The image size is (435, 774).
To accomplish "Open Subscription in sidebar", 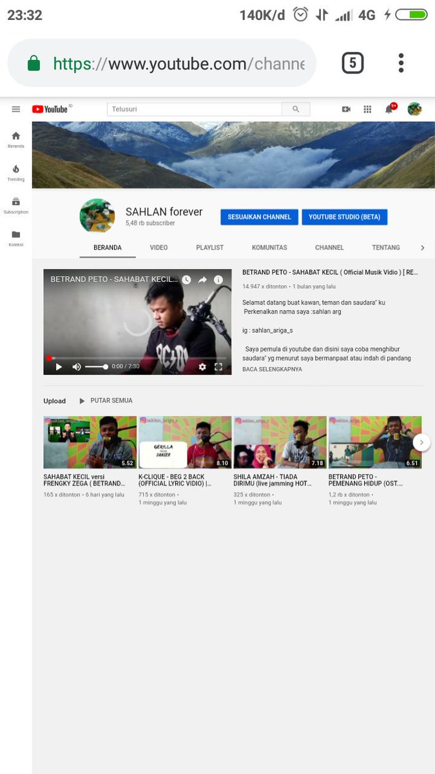I will coord(16,205).
